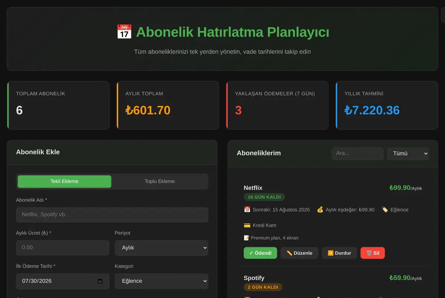Click the 2 GÜN KALDI badge
The height and width of the screenshot is (298, 445).
(263, 287)
